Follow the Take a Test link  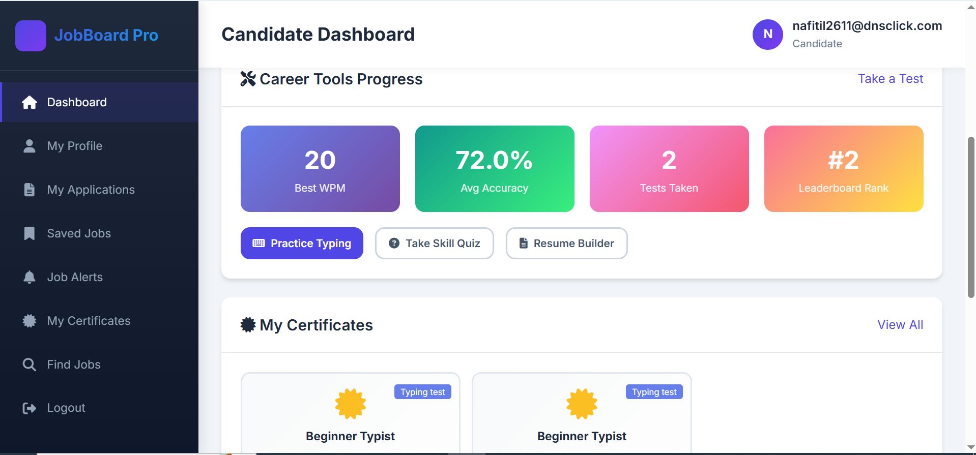tap(890, 79)
